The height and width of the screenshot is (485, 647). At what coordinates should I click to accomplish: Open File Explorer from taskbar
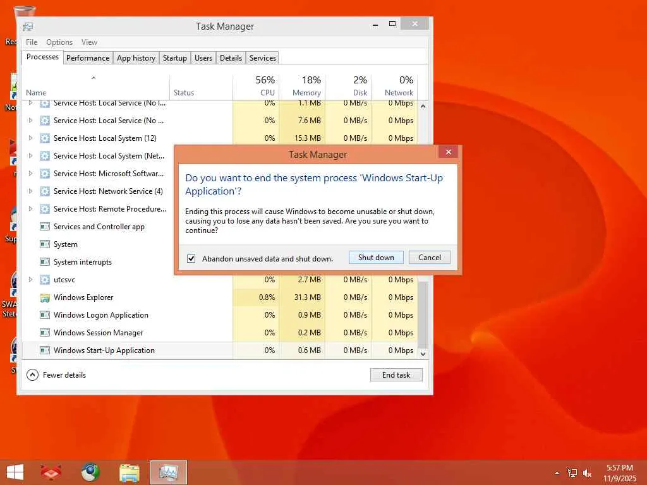(x=129, y=472)
